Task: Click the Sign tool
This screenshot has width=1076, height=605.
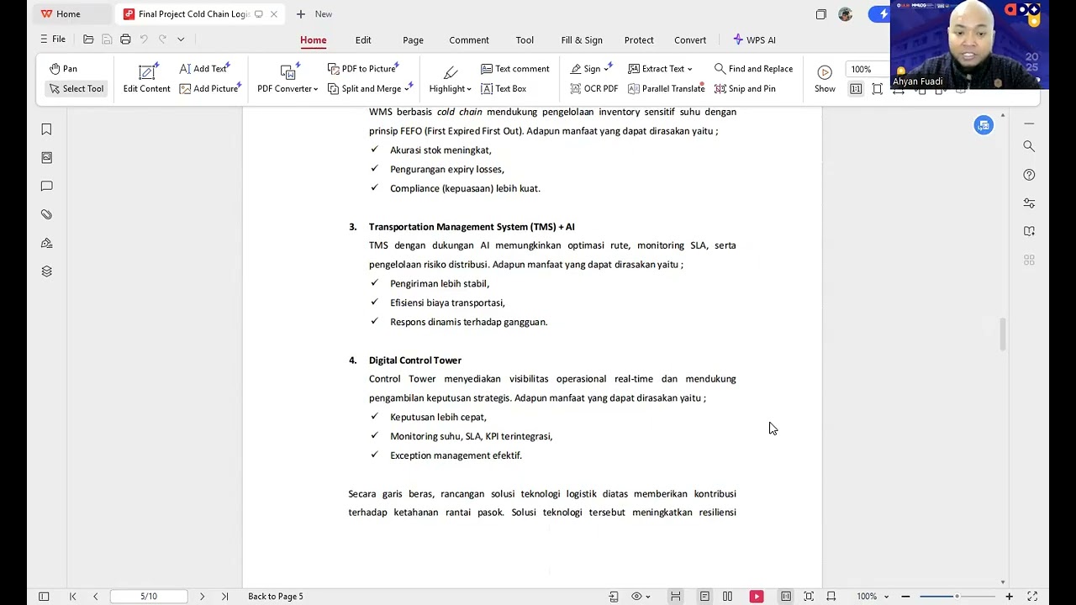Action: click(591, 69)
